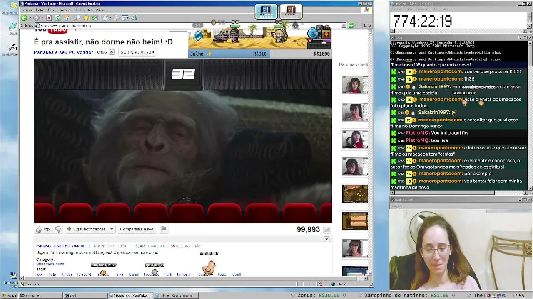533x299 pixels.
Task: Click the main video player
Action: [x=183, y=141]
